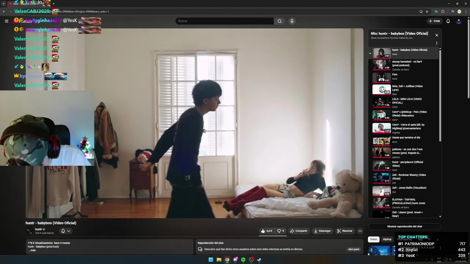Image resolution: width=470 pixels, height=264 pixels.
Task: Play eluney benedetti - mi ñerY from mix
Action: coord(404,65)
